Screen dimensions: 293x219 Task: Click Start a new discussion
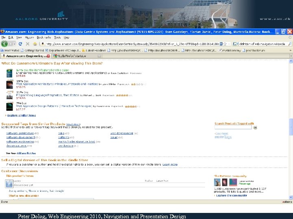(24, 196)
